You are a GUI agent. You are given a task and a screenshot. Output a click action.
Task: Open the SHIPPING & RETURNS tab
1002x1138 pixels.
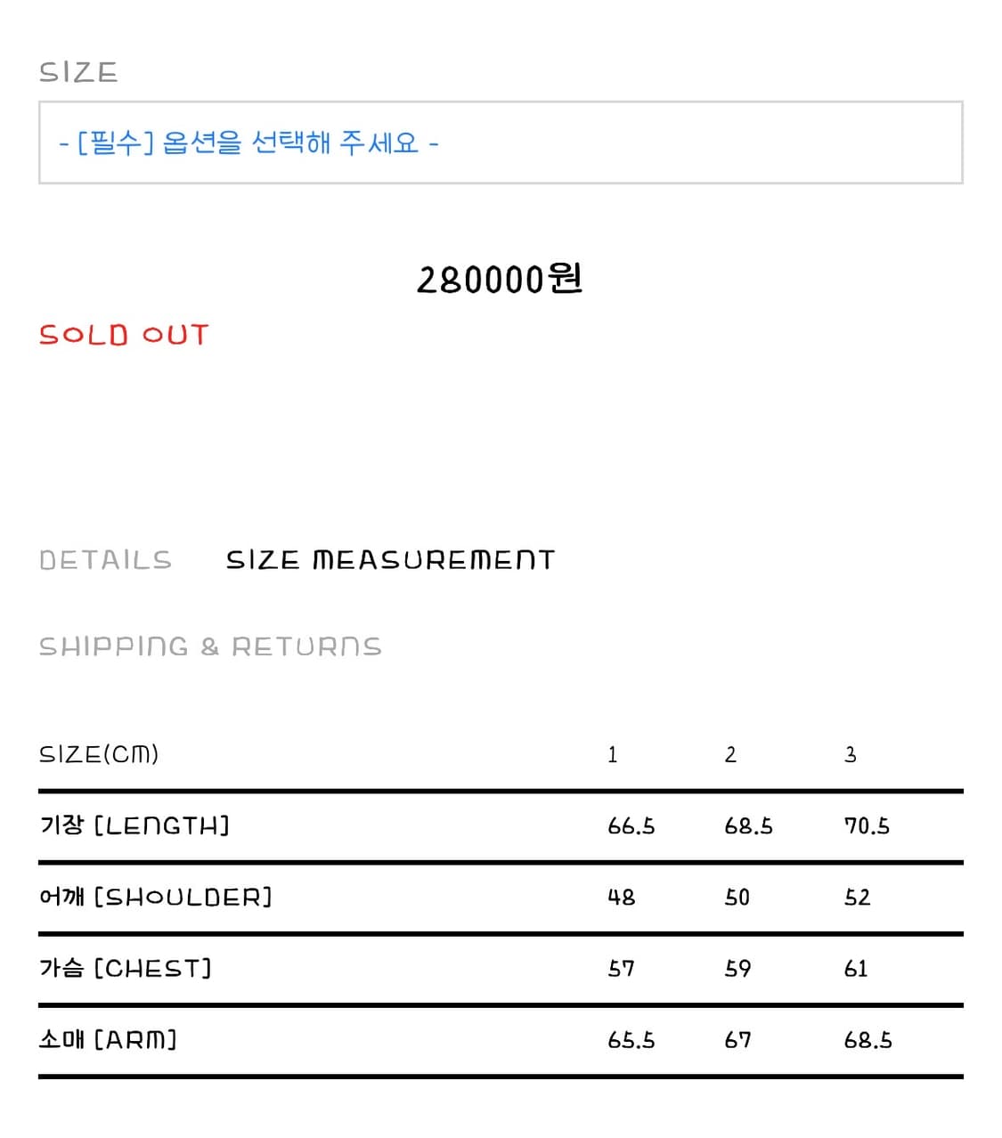click(x=210, y=646)
